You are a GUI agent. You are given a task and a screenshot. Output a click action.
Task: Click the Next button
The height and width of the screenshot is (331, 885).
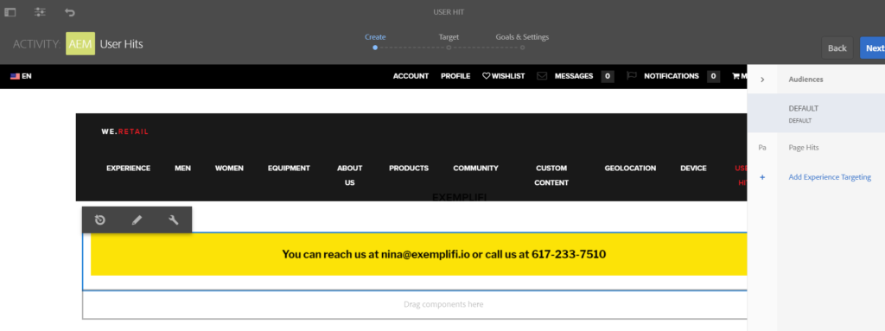[873, 48]
